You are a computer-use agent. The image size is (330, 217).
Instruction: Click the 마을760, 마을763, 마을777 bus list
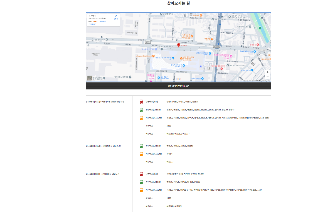(x=178, y=134)
